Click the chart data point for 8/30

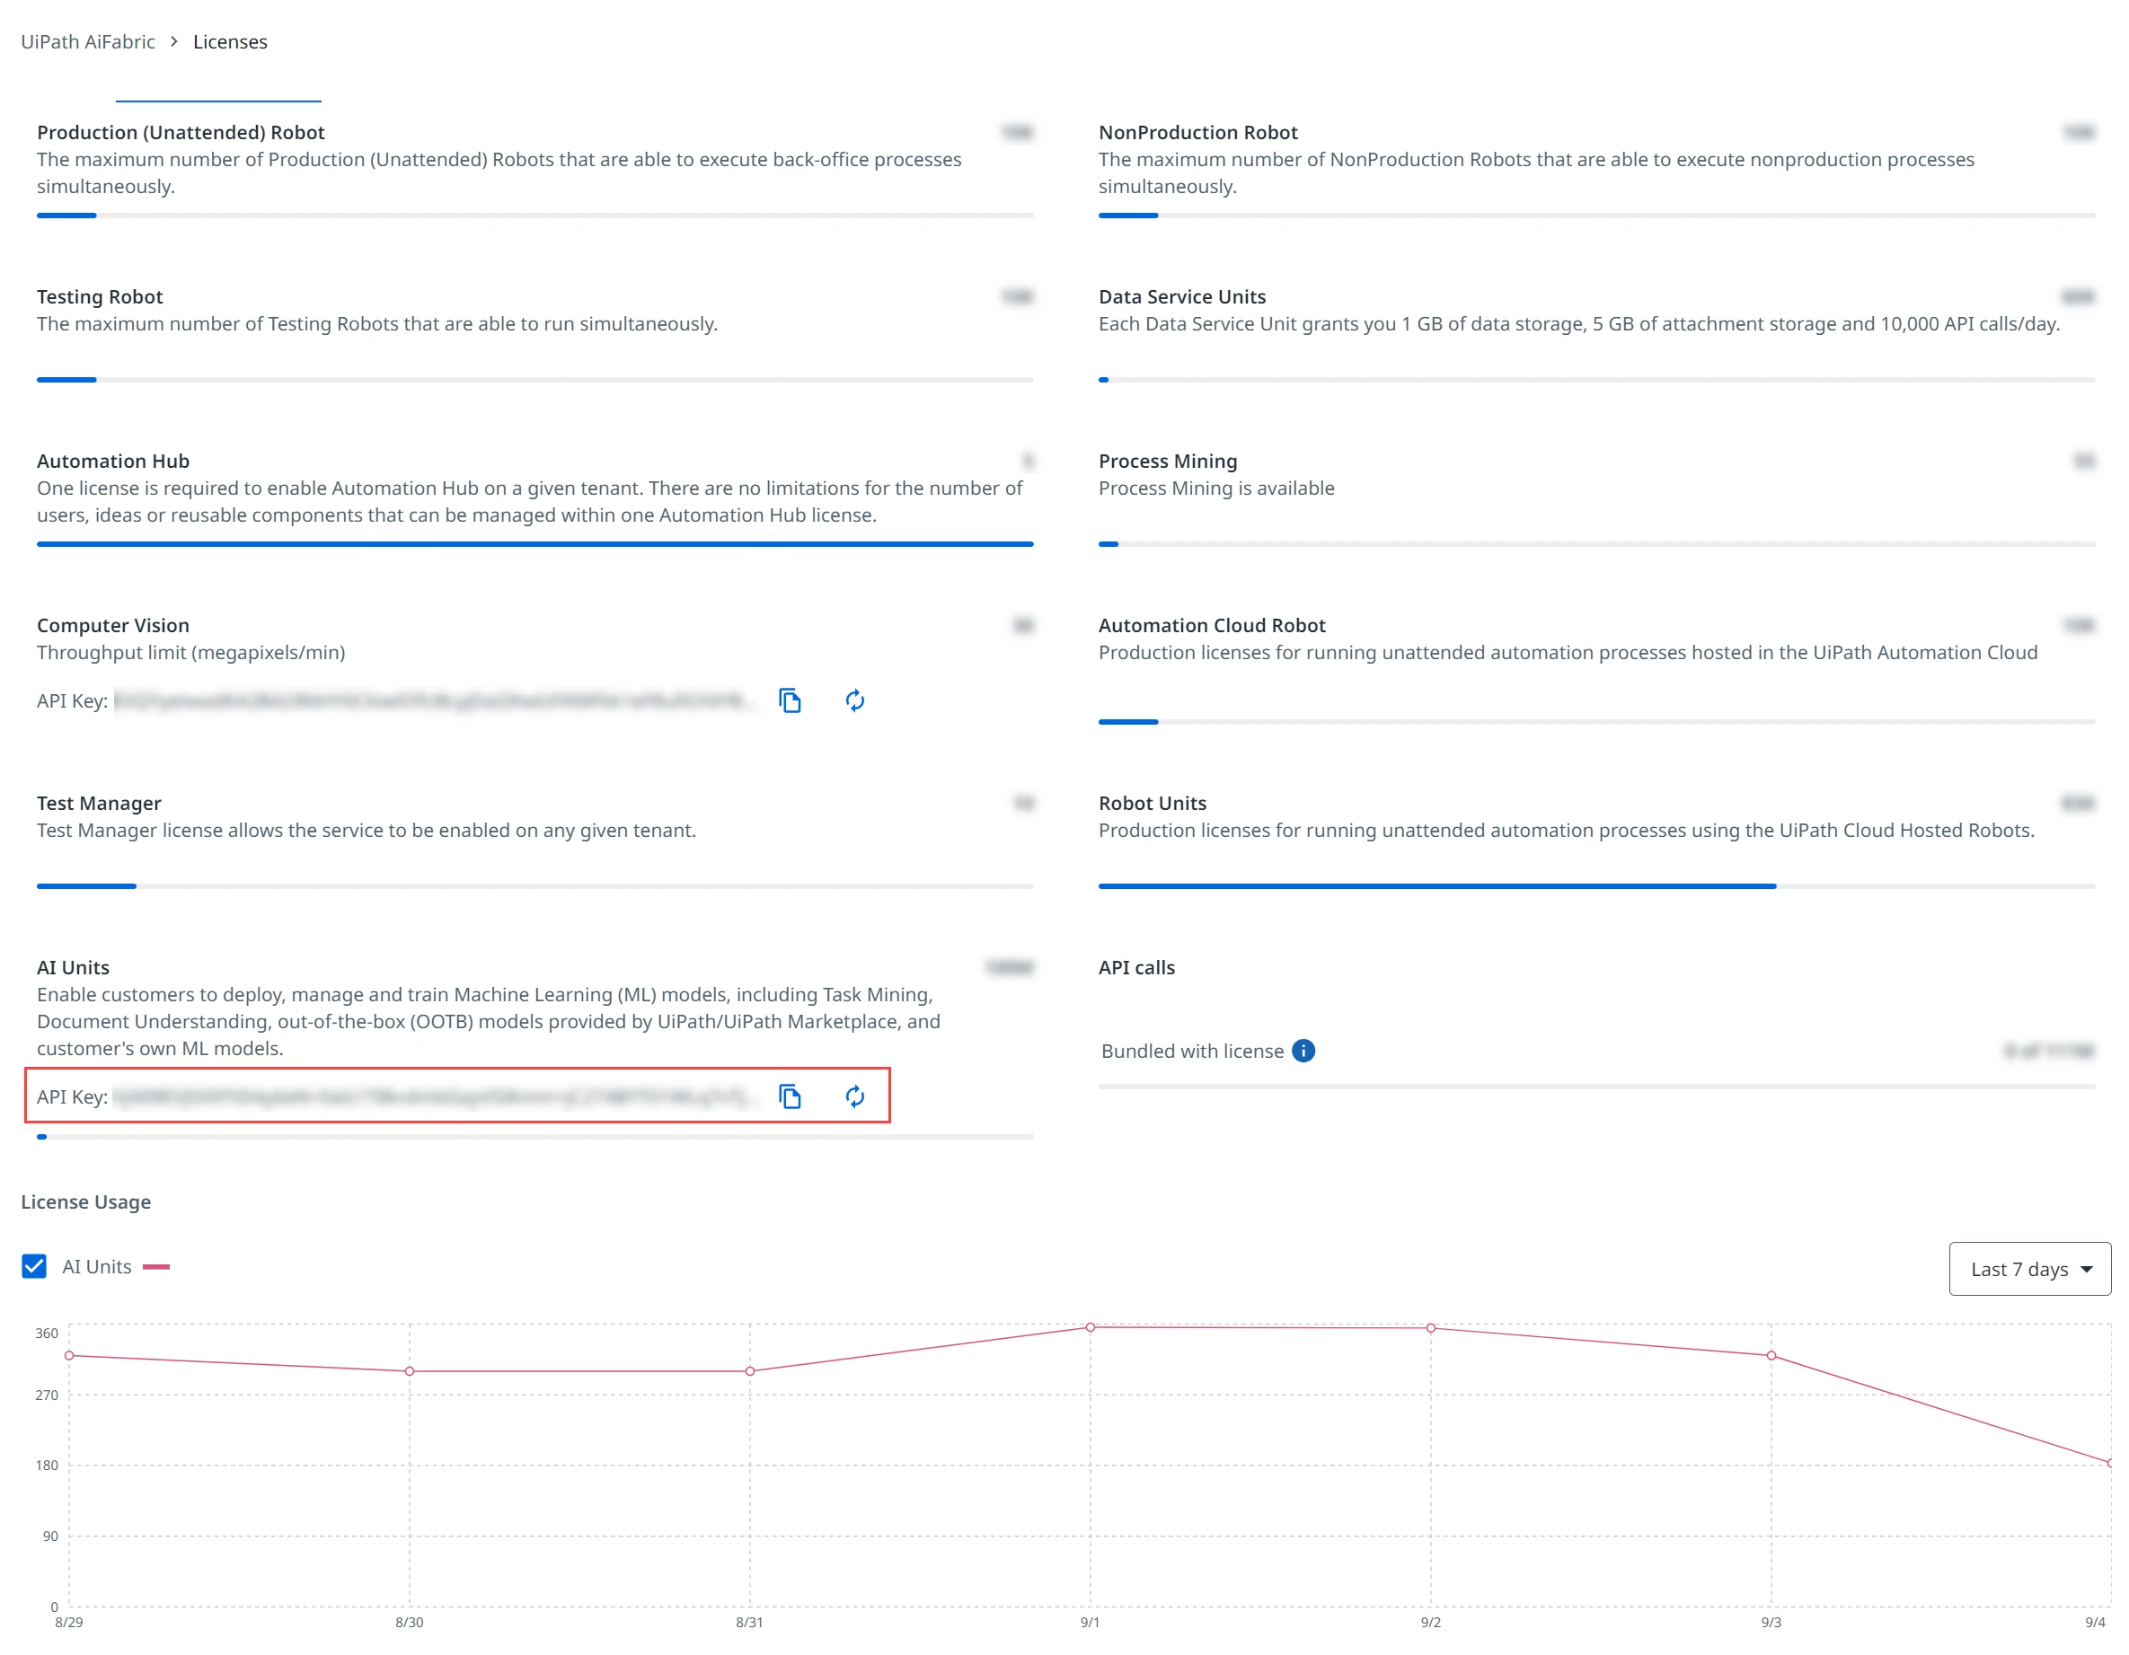pos(410,1371)
